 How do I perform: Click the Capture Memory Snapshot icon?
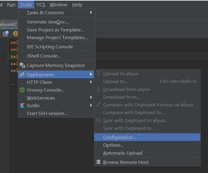click(x=22, y=65)
